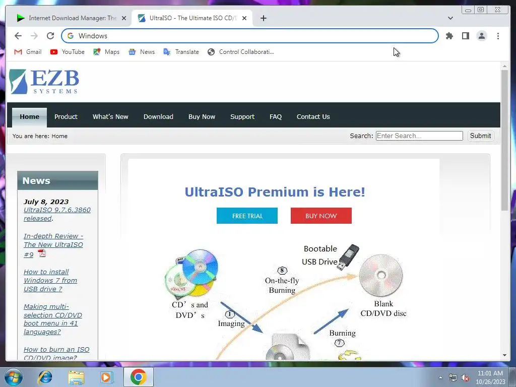The width and height of the screenshot is (516, 387).
Task: Open the Product menu item
Action: point(66,117)
